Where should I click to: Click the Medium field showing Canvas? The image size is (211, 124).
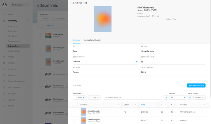(x=105, y=72)
